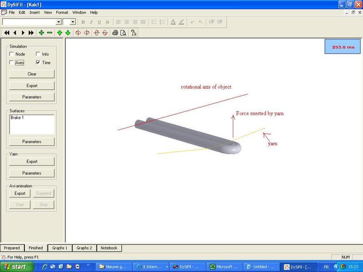363x272 pixels.
Task: Open the Insert menu
Action: (34, 13)
